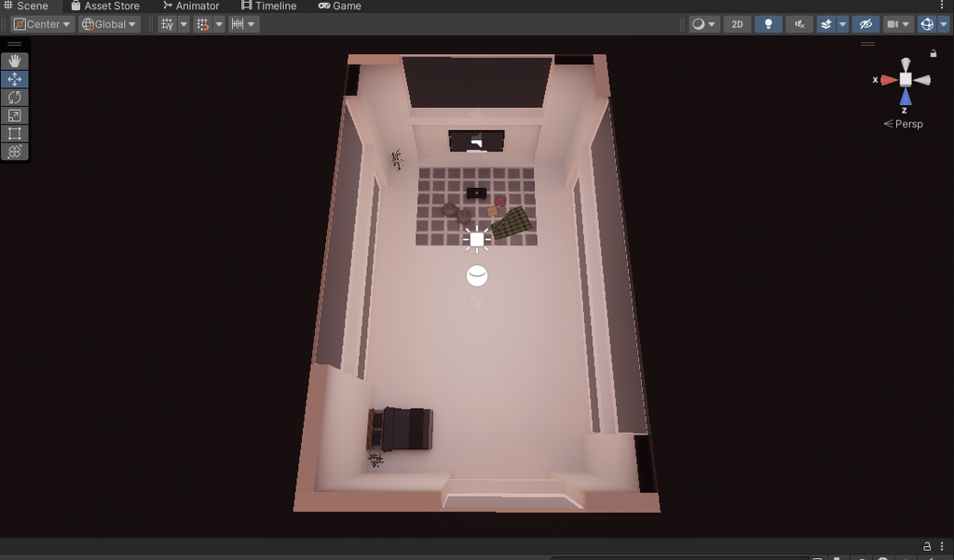Select the Move tool

coord(15,79)
